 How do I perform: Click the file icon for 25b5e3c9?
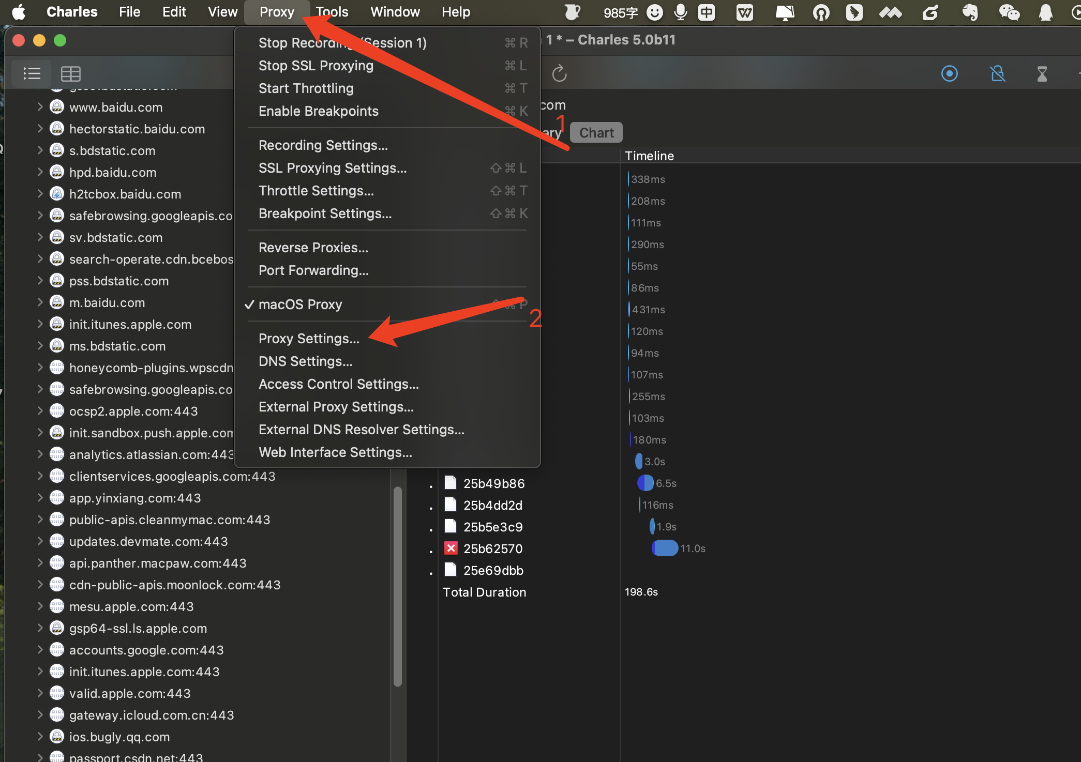click(451, 526)
